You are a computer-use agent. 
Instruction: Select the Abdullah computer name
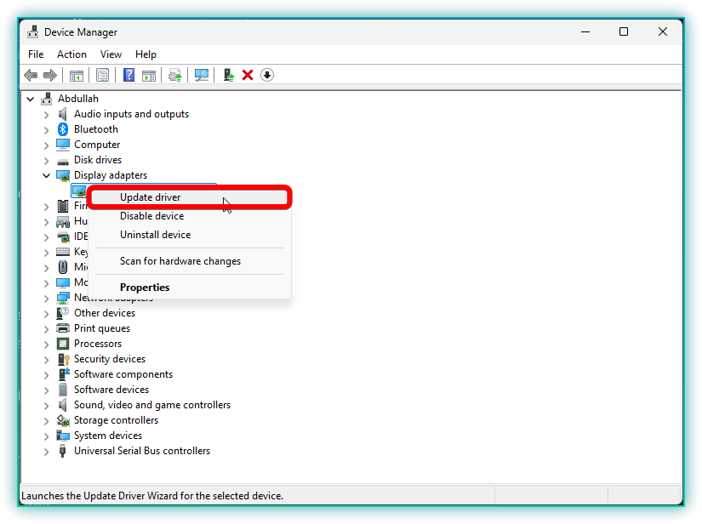78,99
